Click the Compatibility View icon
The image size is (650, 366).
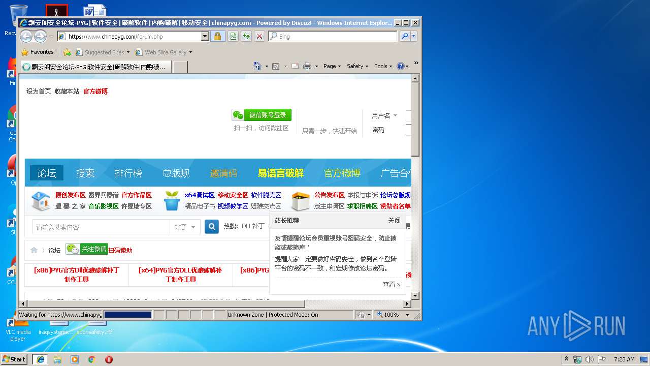(233, 36)
